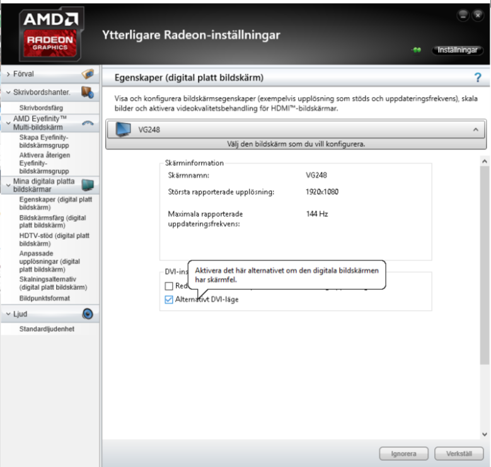Open help with the question mark icon
Viewport: 491px width, 467px height.
coord(478,78)
